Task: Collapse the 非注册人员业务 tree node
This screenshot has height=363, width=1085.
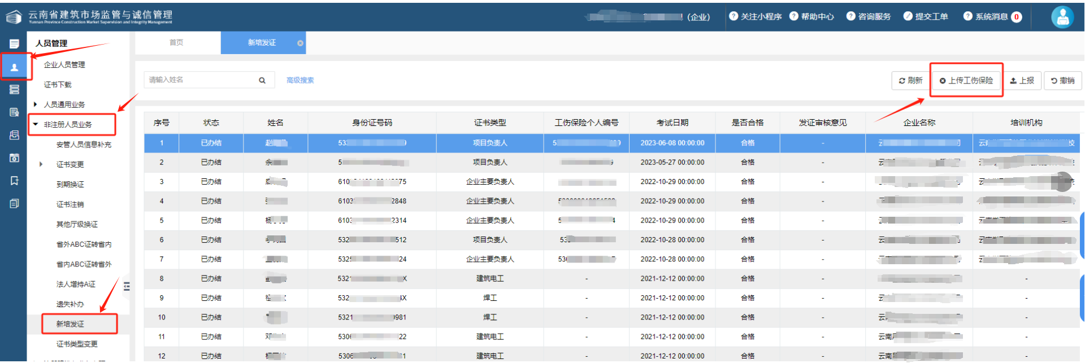Action: click(36, 124)
